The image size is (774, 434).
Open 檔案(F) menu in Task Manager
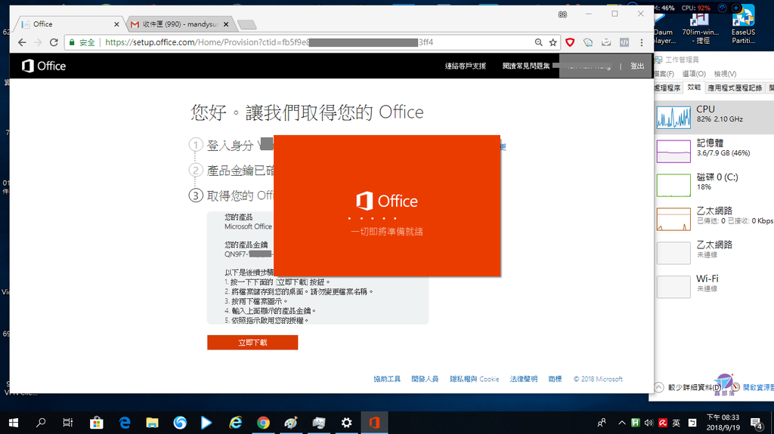(x=664, y=73)
